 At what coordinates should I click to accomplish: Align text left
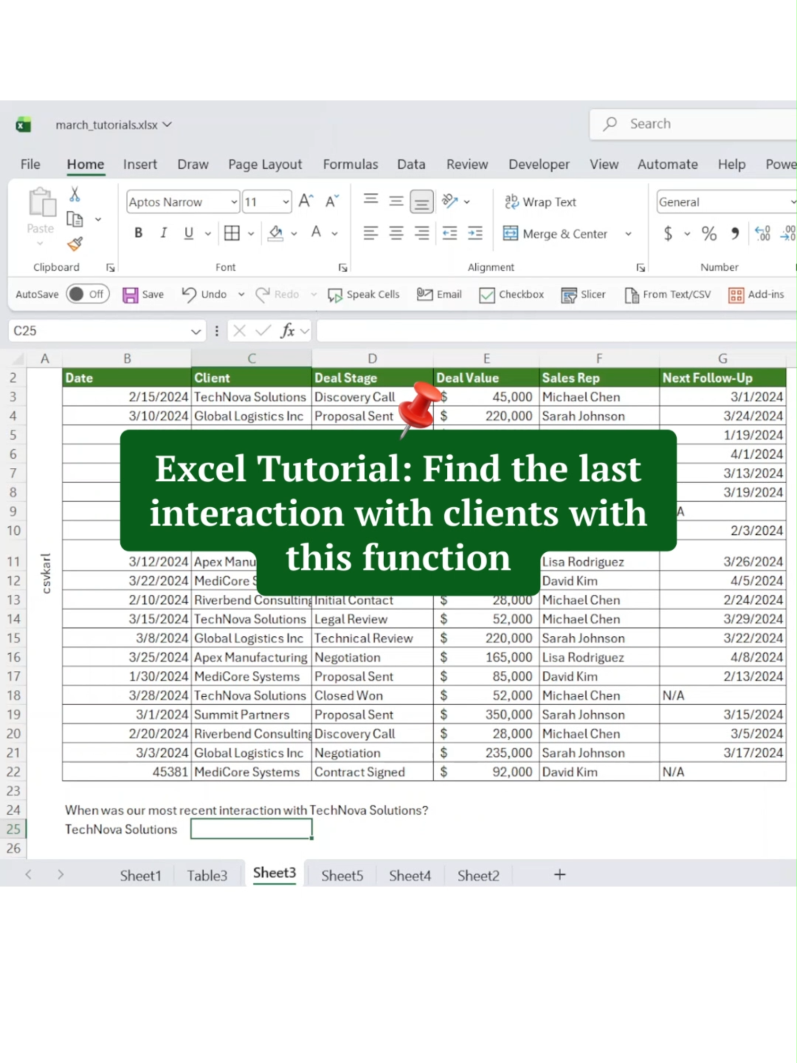tap(370, 233)
